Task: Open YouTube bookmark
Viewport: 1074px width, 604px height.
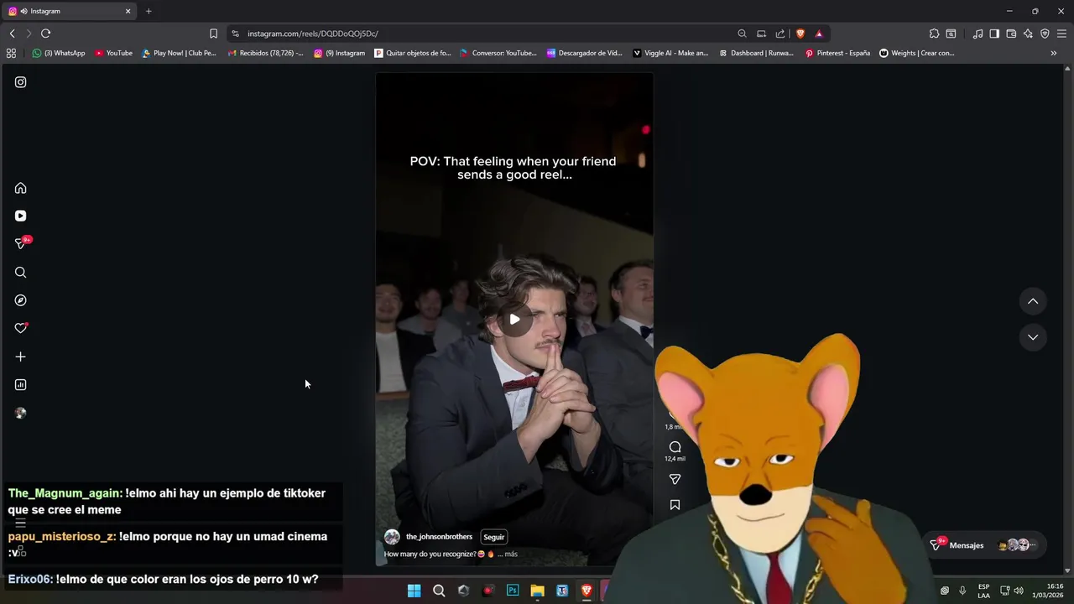Action: pos(113,53)
